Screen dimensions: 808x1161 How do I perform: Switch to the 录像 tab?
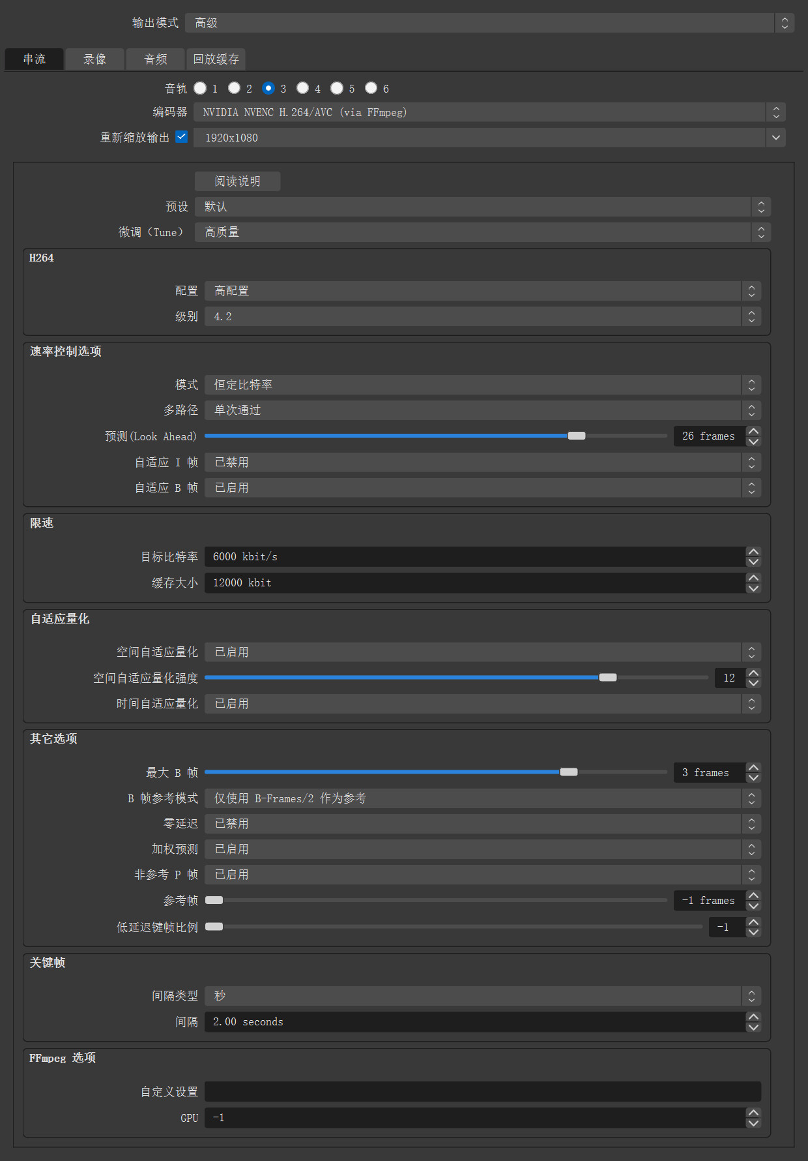(x=95, y=59)
